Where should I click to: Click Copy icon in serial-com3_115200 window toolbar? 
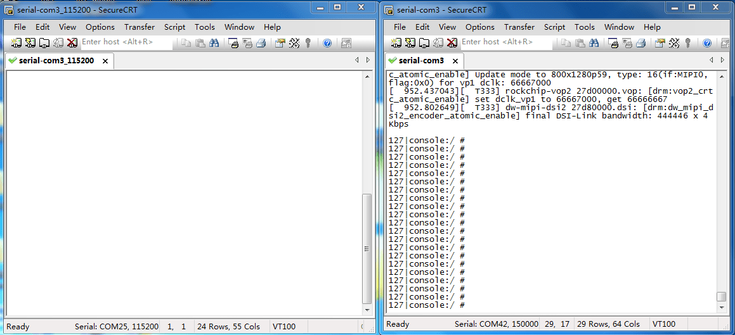tap(186, 43)
